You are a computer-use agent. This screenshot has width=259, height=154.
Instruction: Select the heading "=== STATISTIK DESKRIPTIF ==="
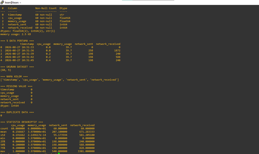(x=22, y=122)
